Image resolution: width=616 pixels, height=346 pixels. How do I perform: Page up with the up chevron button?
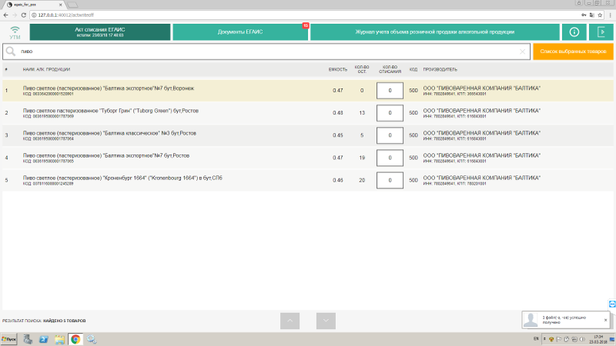290,321
